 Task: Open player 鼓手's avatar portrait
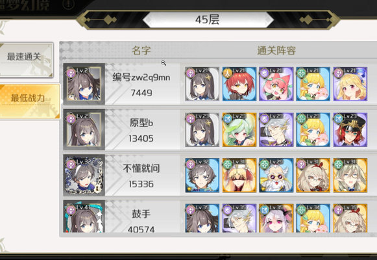point(84,216)
